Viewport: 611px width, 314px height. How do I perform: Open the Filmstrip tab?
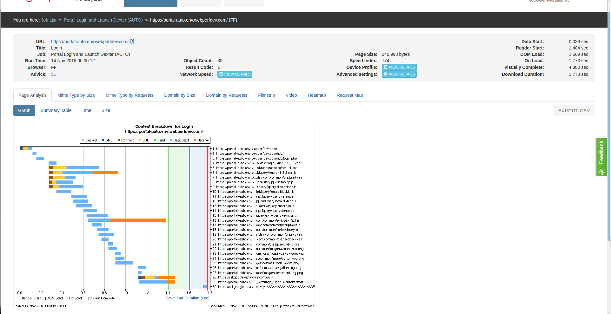267,95
